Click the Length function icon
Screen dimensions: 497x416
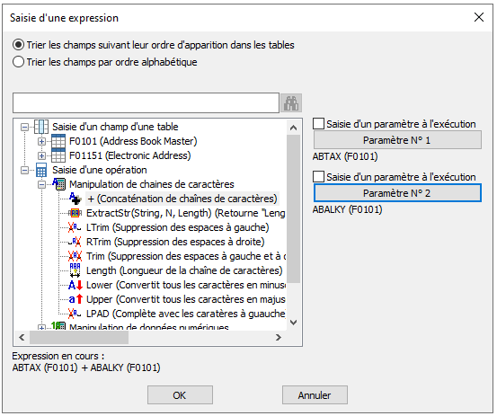click(x=75, y=270)
